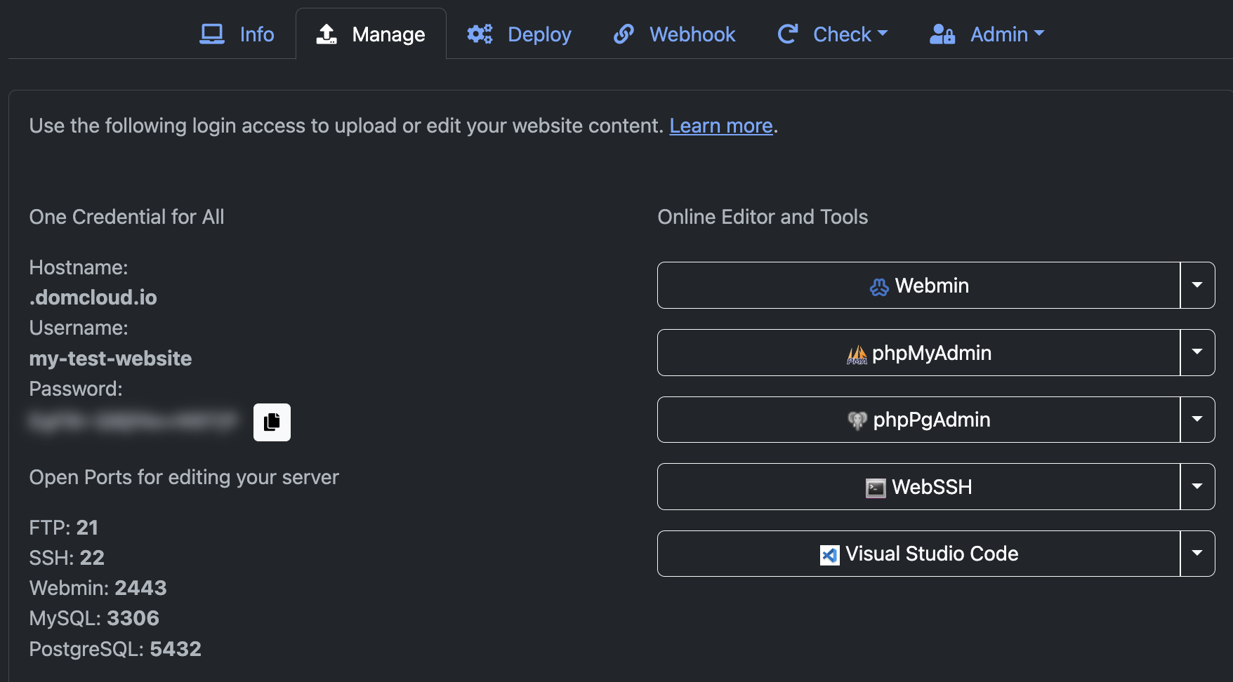Open Webmin tool
Screen dimensions: 1233x682
point(918,286)
